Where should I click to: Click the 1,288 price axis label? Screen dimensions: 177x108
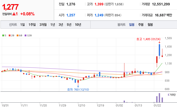(168, 55)
